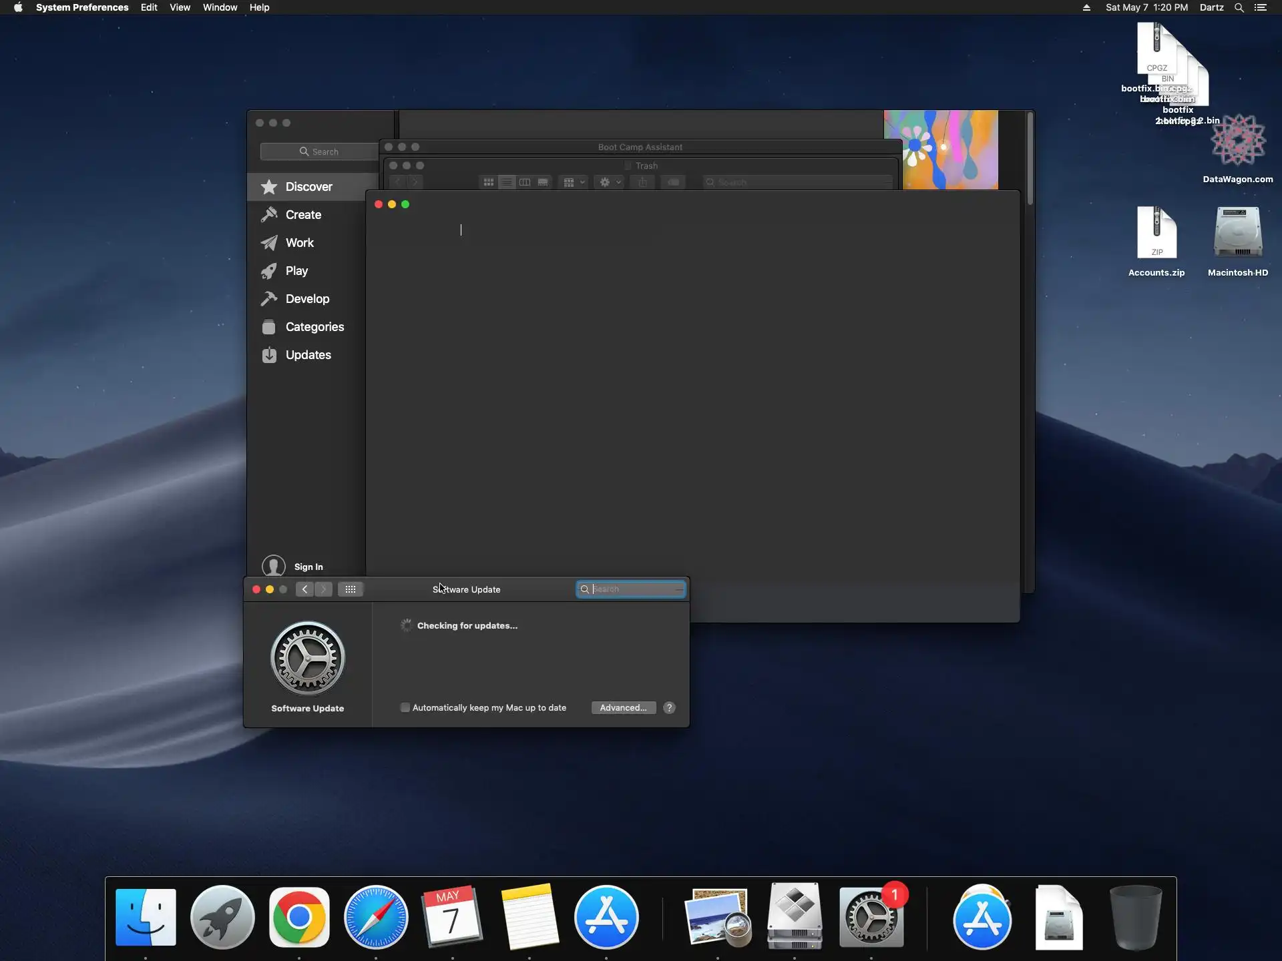
Task: Open the Discover section in App Store sidebar
Action: 308,187
